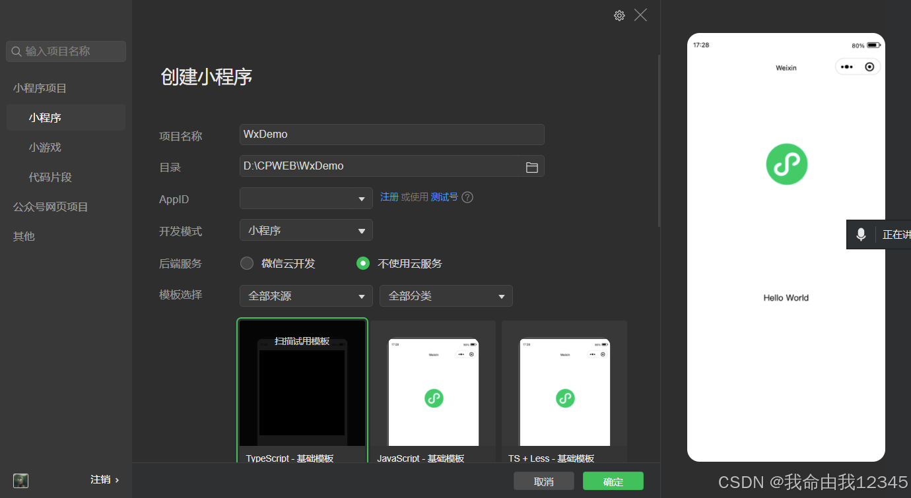The image size is (911, 498).
Task: Click 取消 to cancel
Action: click(x=544, y=481)
